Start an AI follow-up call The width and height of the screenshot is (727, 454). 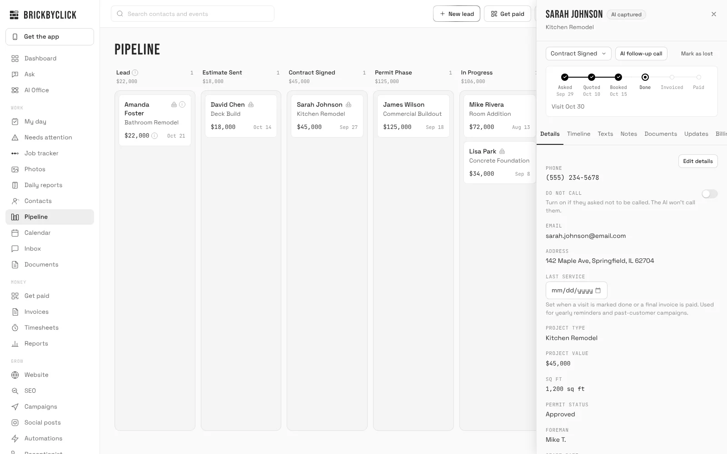641,54
